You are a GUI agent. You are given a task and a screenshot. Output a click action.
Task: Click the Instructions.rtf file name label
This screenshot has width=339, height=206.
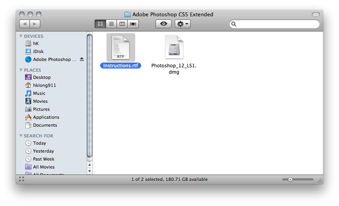(x=120, y=66)
